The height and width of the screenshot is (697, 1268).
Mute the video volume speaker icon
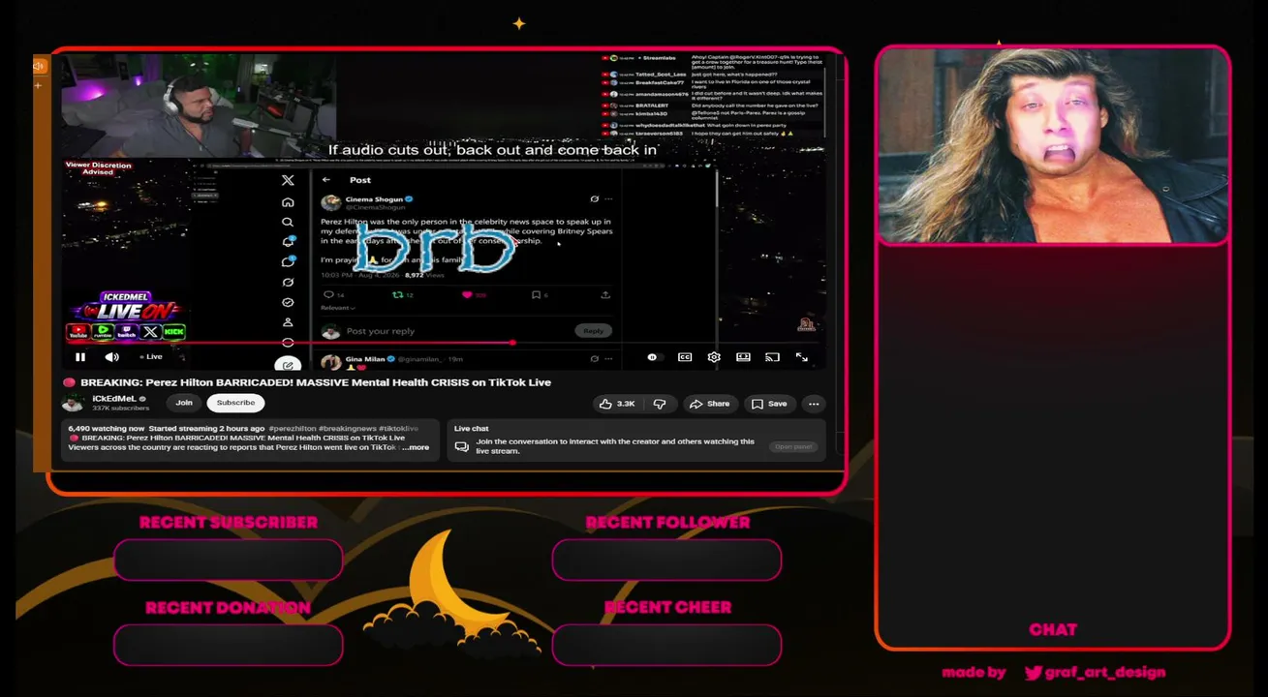(x=111, y=357)
